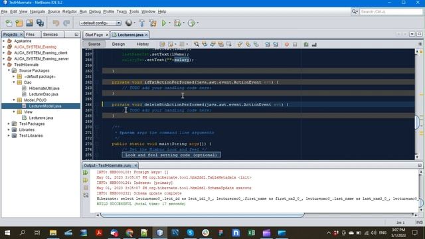Screen dimensions: 425x239
Task: Click the Build Project hammer icon
Action: [x=141, y=23]
